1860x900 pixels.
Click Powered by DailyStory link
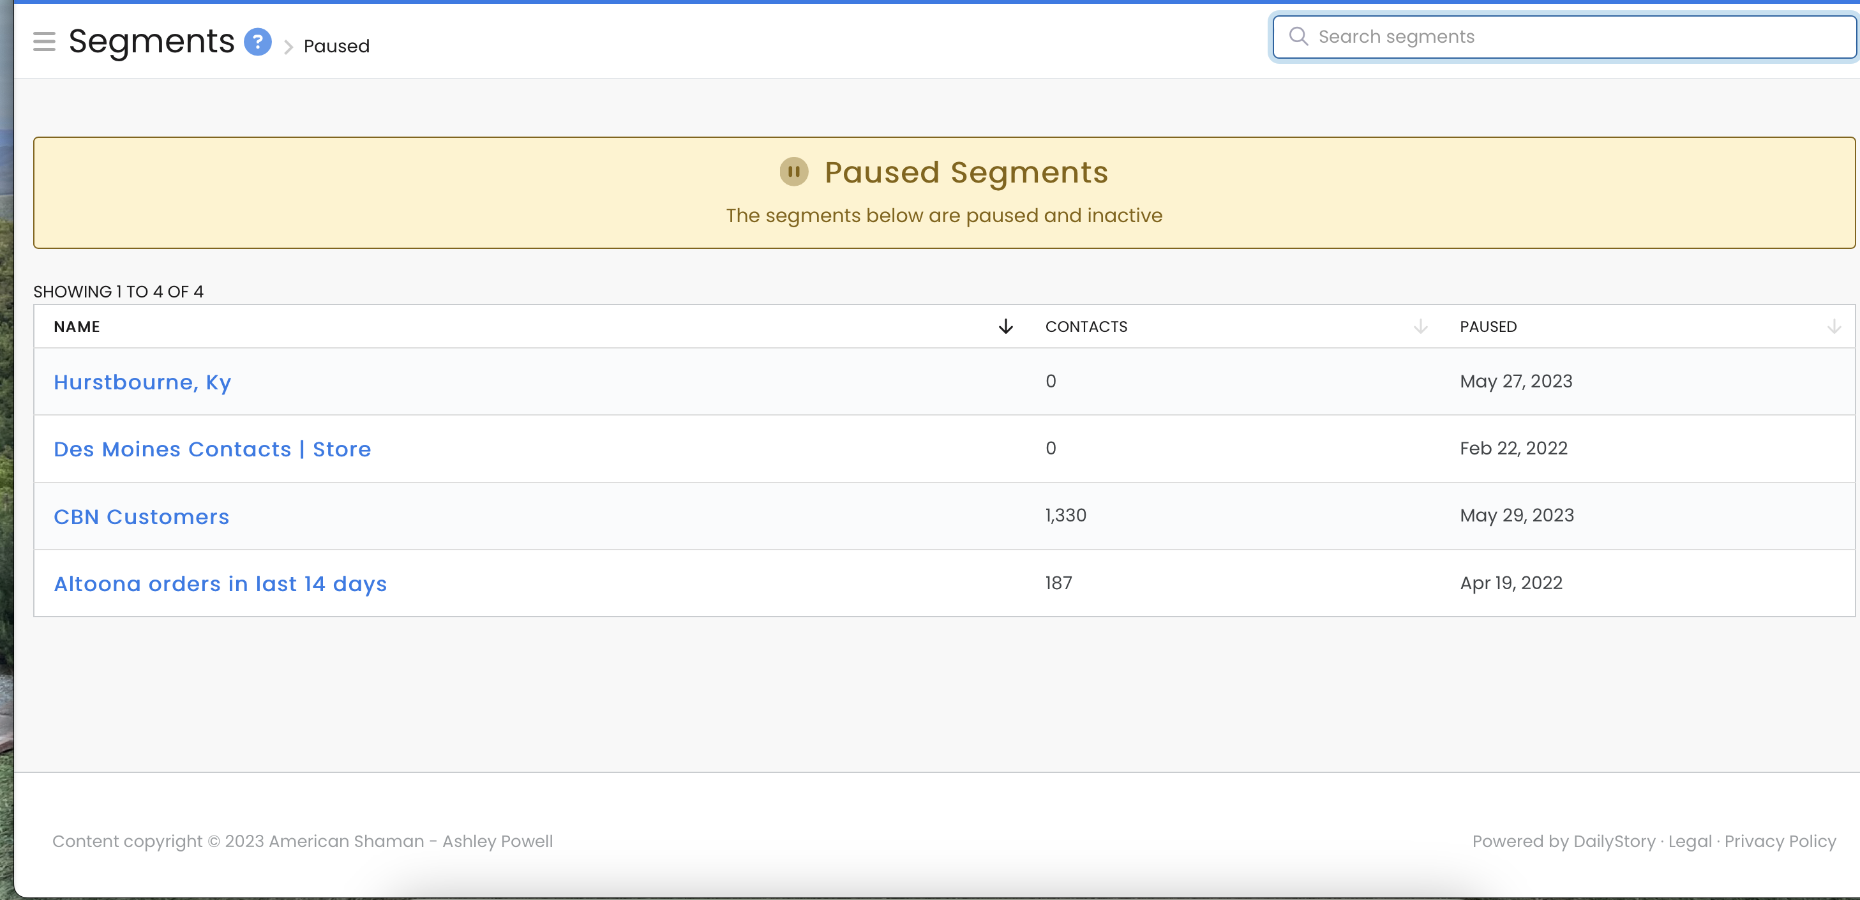point(1563,841)
